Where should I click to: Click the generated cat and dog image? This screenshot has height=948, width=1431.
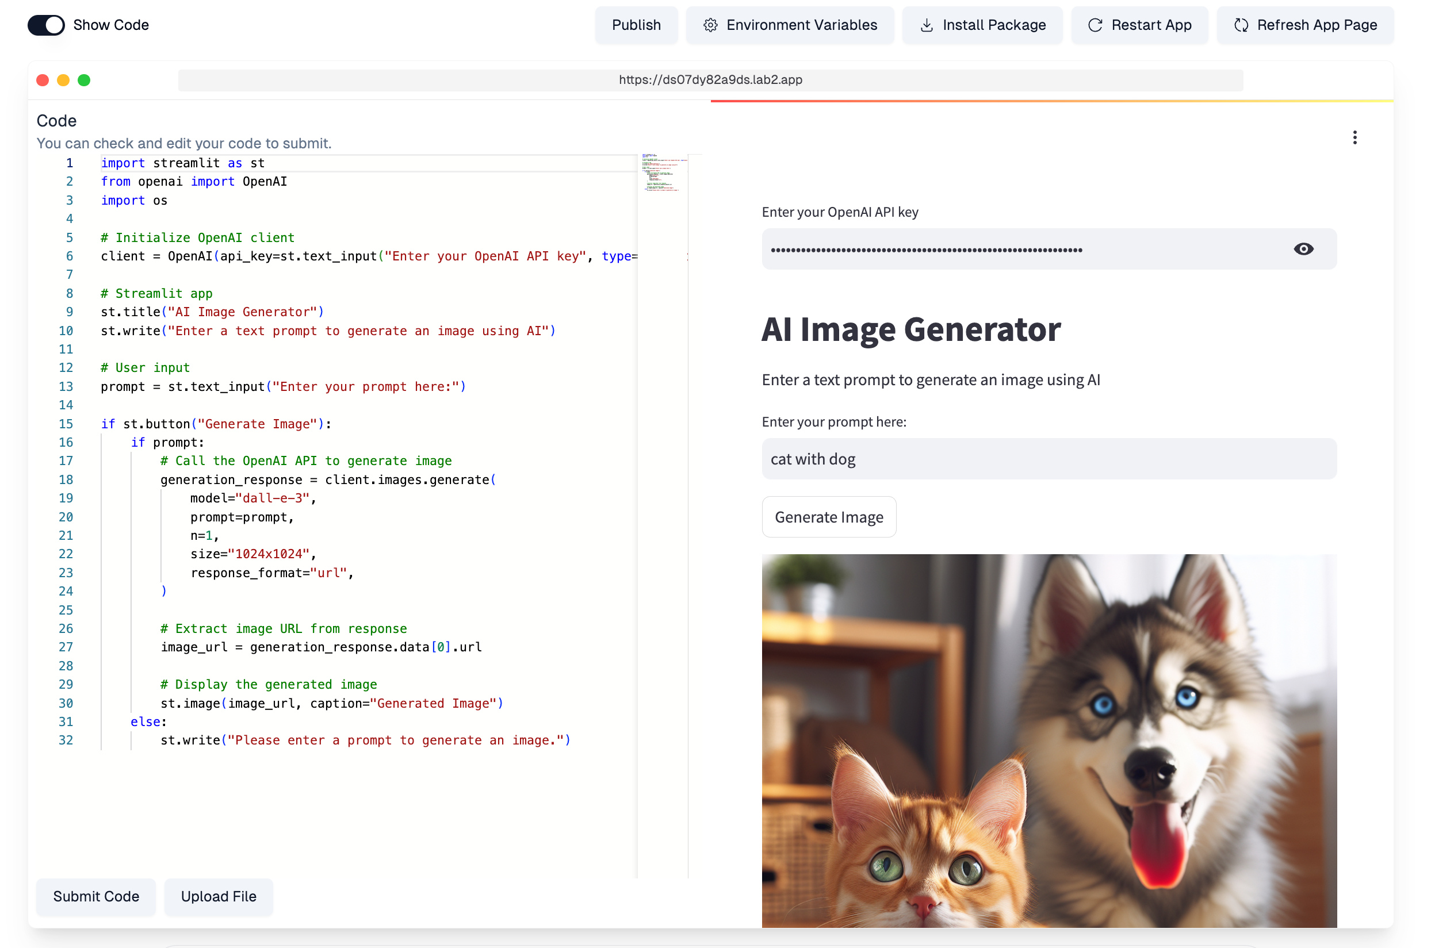pos(1049,744)
